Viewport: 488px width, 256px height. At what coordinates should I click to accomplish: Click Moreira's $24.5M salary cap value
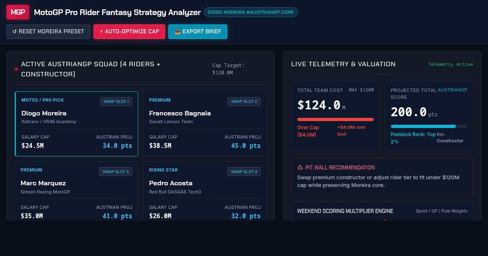pyautogui.click(x=33, y=146)
